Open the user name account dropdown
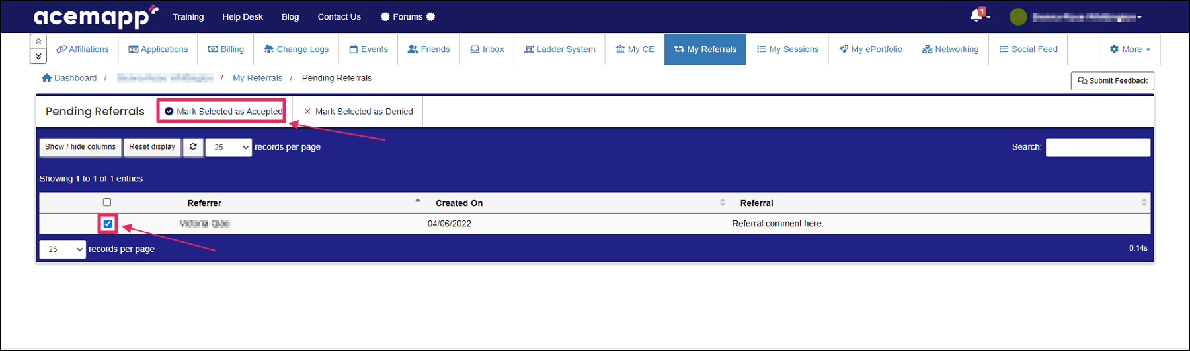1190x351 pixels. coord(1087,17)
